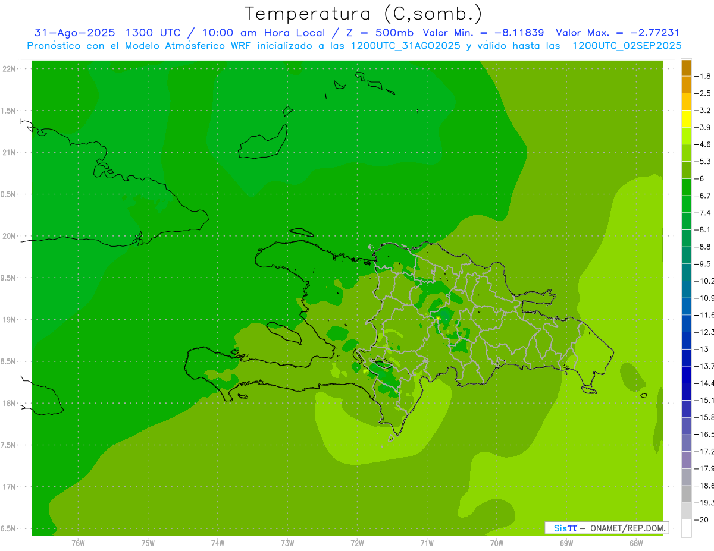Viewport: 714px width, 551px height.
Task: Click the "-3.2" colorbar value
Action: click(x=702, y=111)
